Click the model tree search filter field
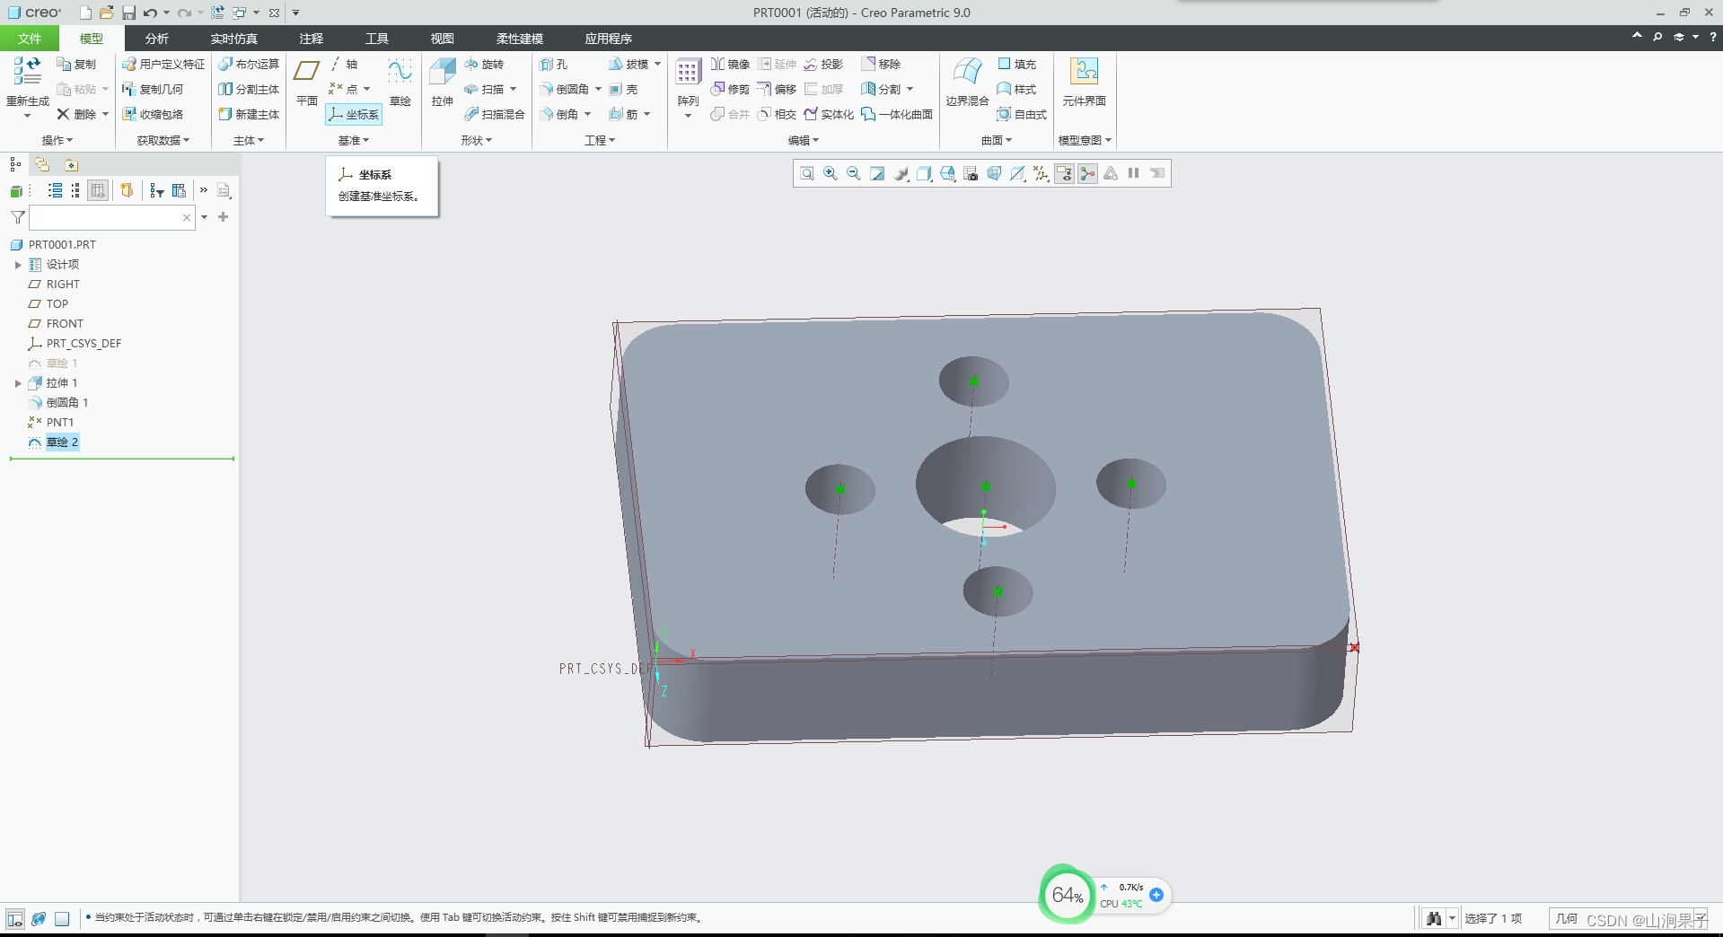Screen dimensions: 1723x937 106,217
